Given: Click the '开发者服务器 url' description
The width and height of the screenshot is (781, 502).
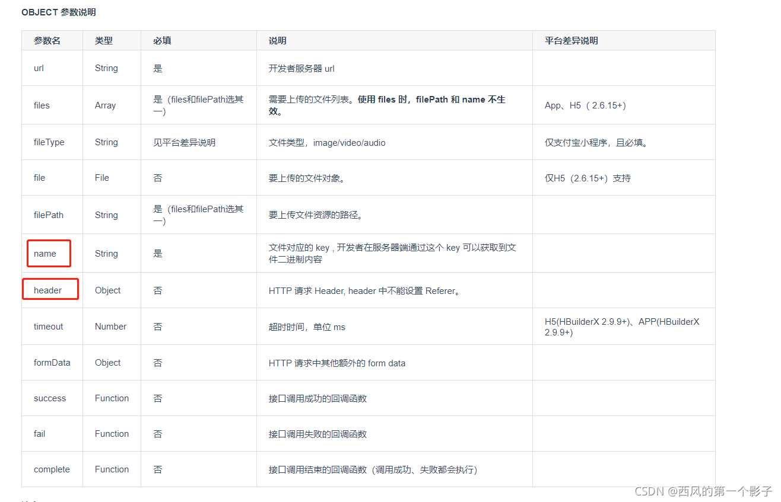Looking at the screenshot, I should 301,69.
